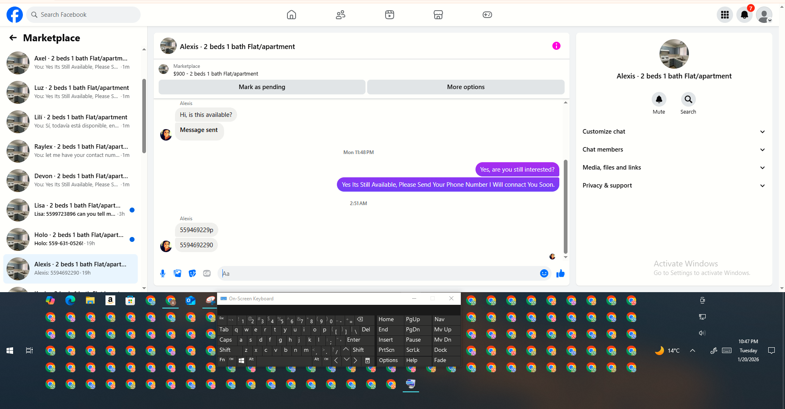Screen dimensions: 785x409
Task: Expand Media, files and links section
Action: coord(674,168)
